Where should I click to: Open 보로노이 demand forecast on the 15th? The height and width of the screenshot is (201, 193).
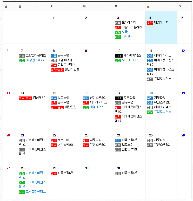point(63,98)
